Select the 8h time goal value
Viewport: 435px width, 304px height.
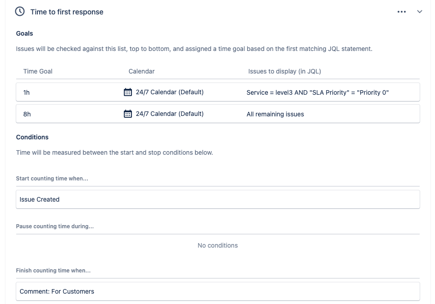tap(27, 114)
